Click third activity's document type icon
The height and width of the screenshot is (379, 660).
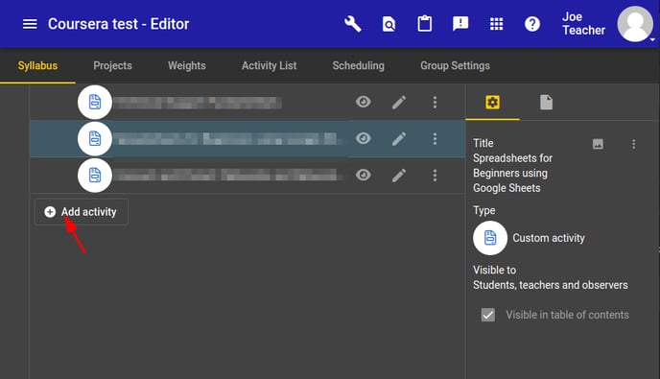point(95,176)
